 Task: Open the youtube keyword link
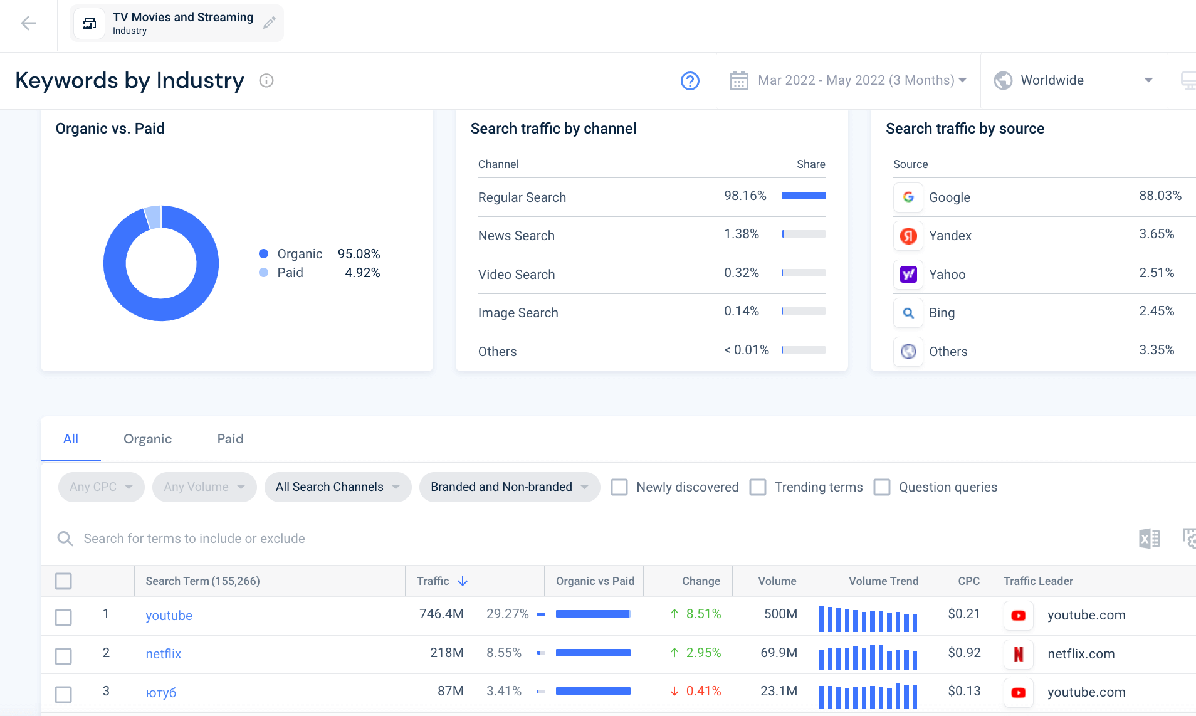pyautogui.click(x=169, y=616)
